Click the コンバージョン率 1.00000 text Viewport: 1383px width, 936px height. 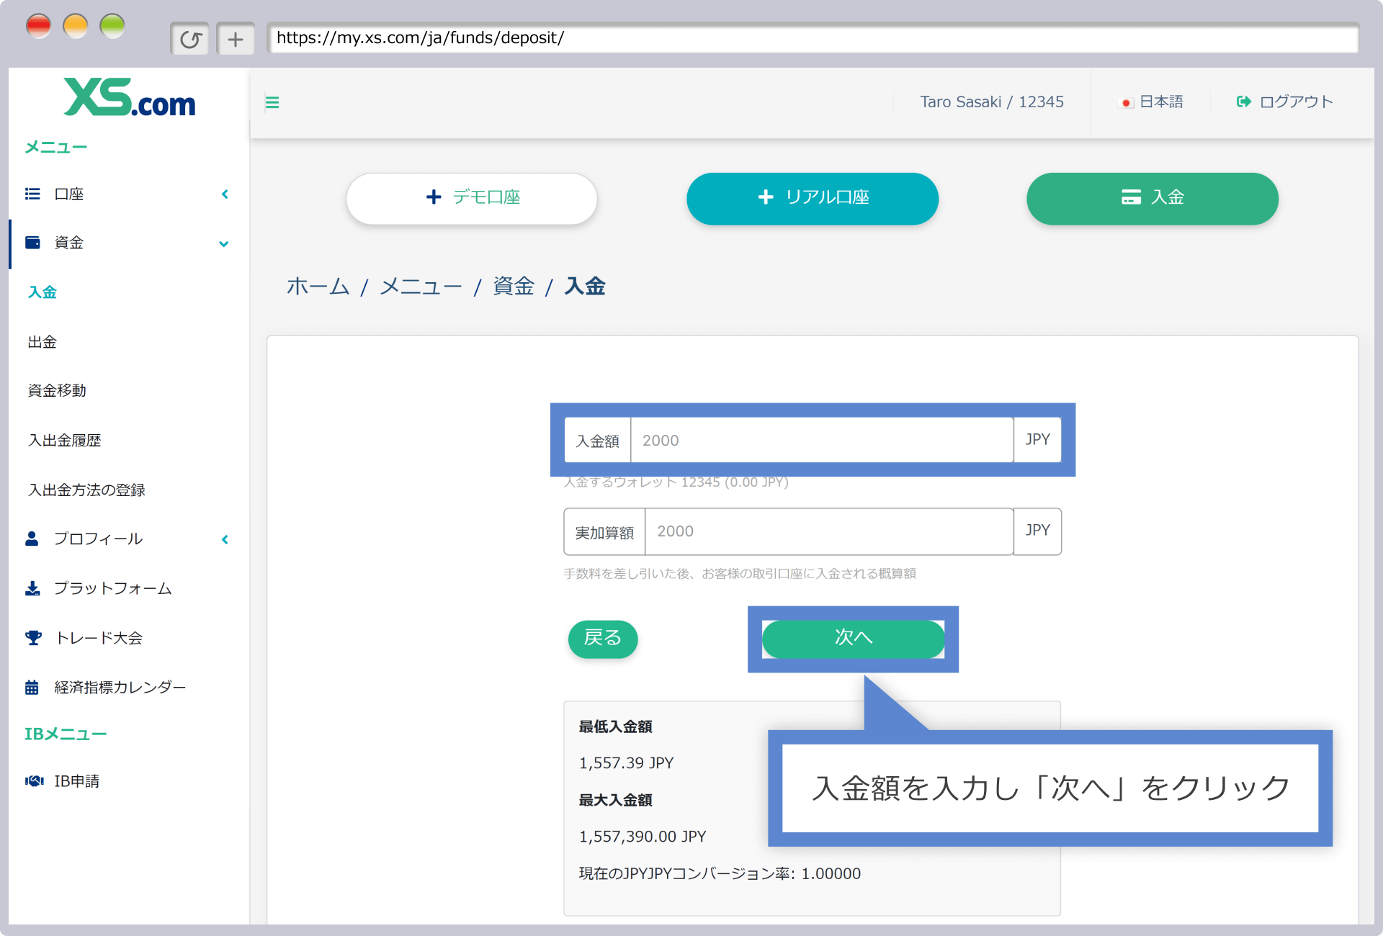tap(720, 873)
